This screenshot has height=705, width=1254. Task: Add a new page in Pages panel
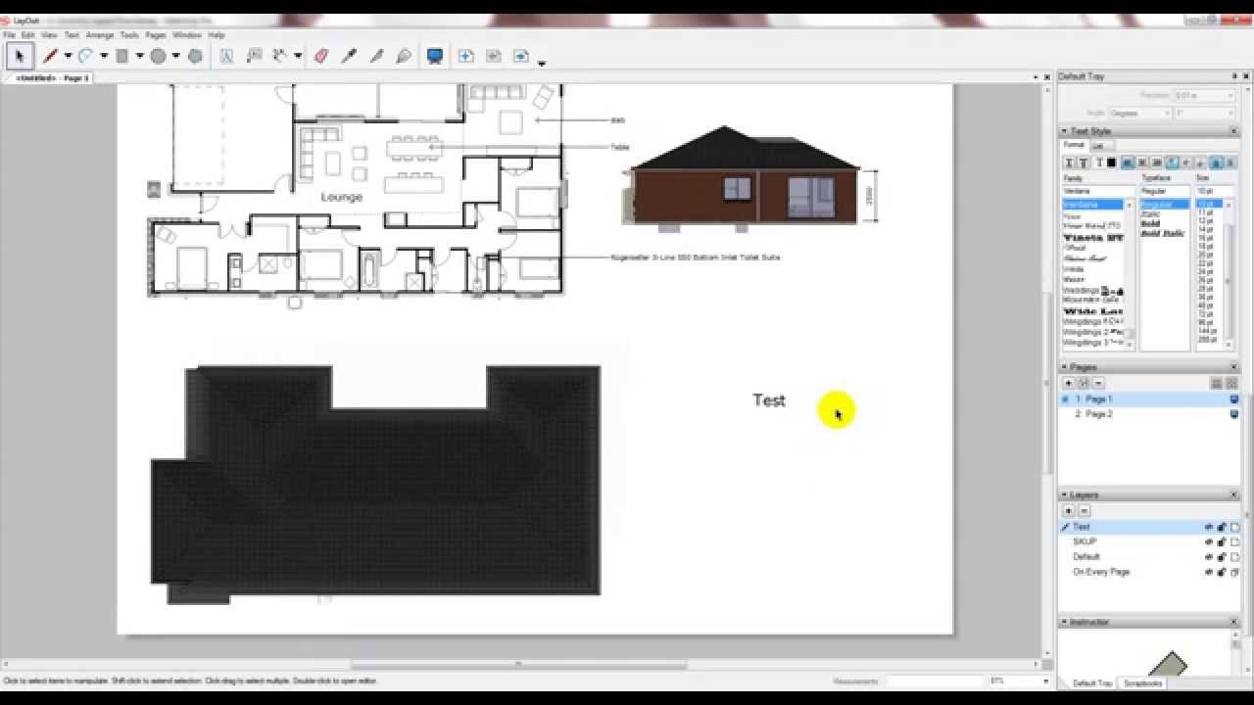pos(1069,383)
